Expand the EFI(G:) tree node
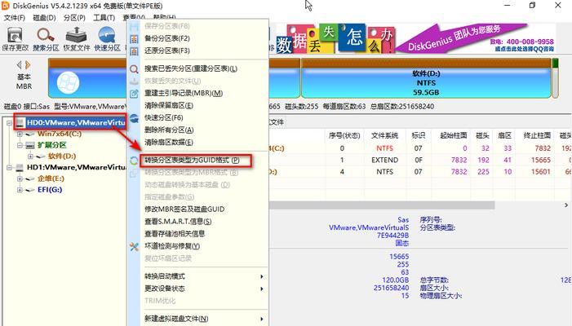Viewport: 572px width, 326px height. pyautogui.click(x=20, y=190)
